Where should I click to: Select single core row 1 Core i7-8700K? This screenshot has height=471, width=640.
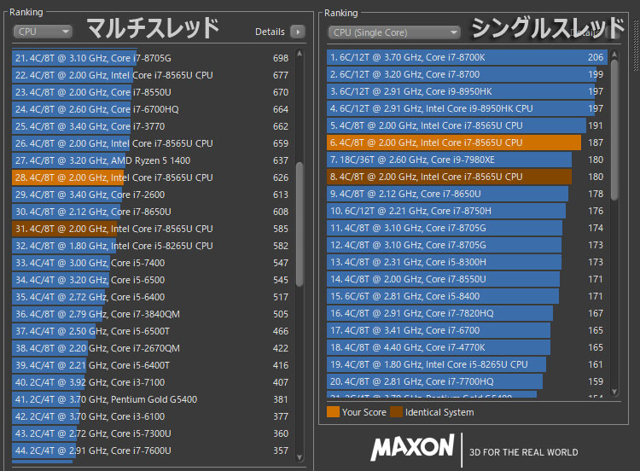(467, 57)
